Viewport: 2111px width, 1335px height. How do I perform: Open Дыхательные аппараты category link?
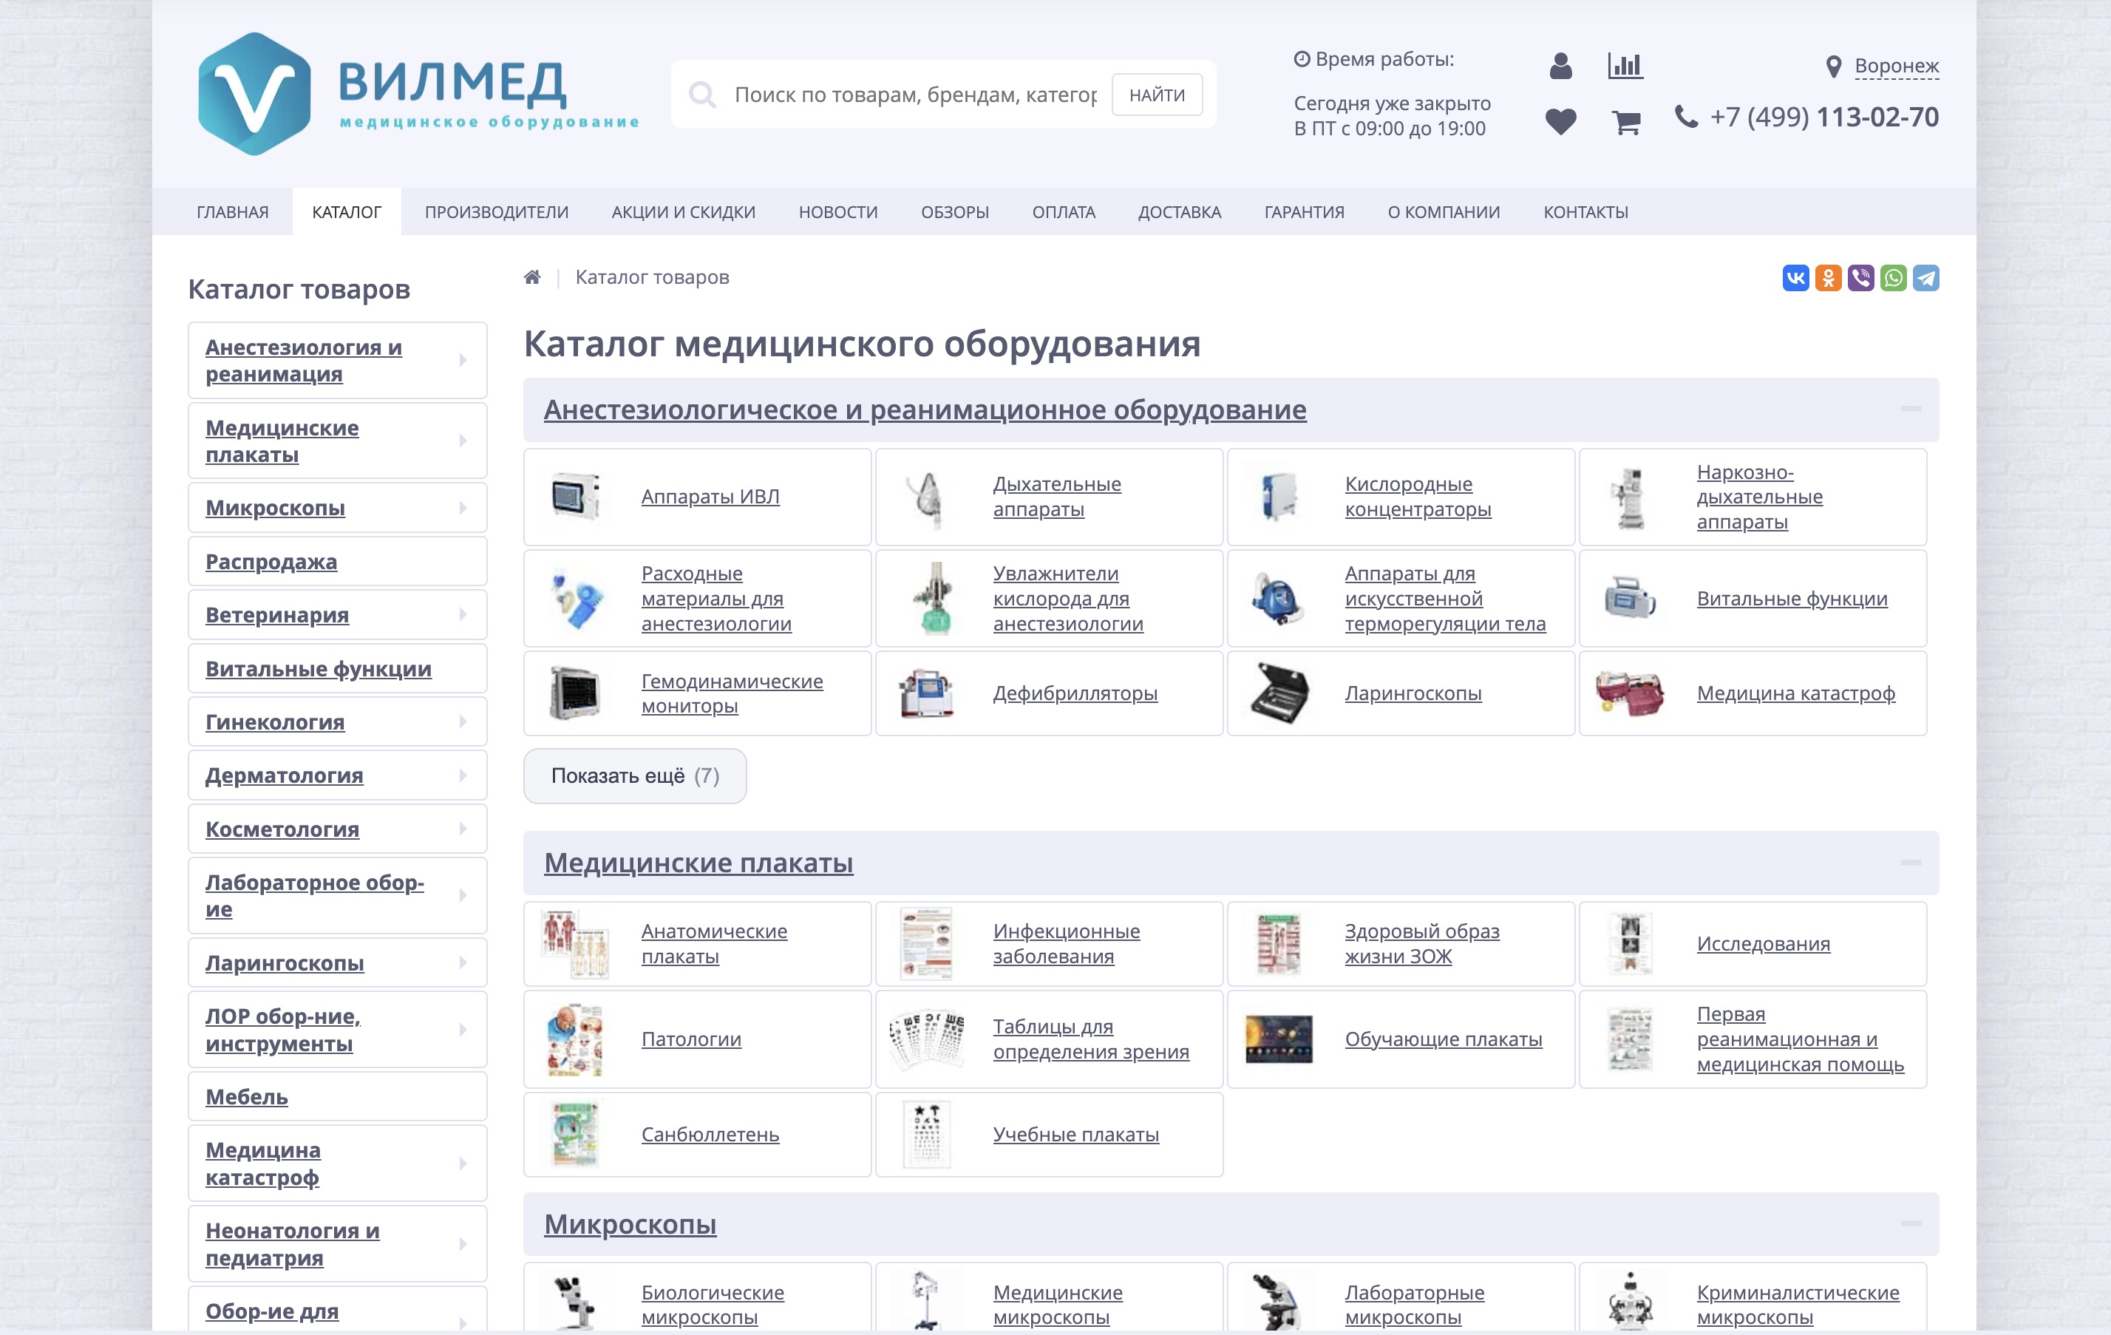click(1056, 497)
